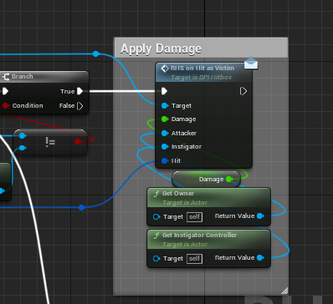Viewport: 333px width, 304px height.
Task: Select the Get Owner function node header
Action: pos(208,198)
